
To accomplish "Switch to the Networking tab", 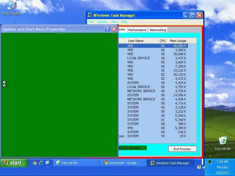I will (158, 30).
